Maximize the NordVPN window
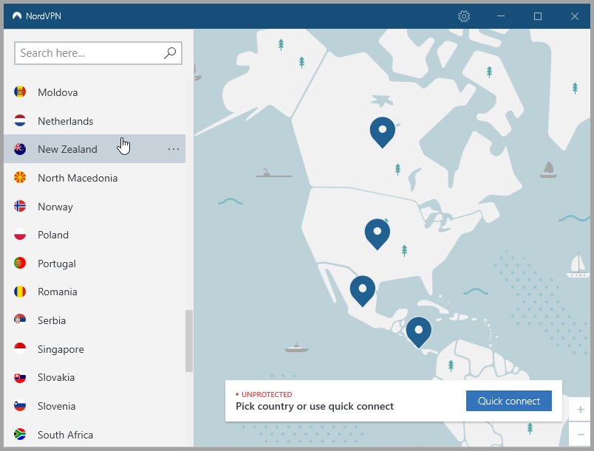The image size is (594, 451). click(538, 16)
